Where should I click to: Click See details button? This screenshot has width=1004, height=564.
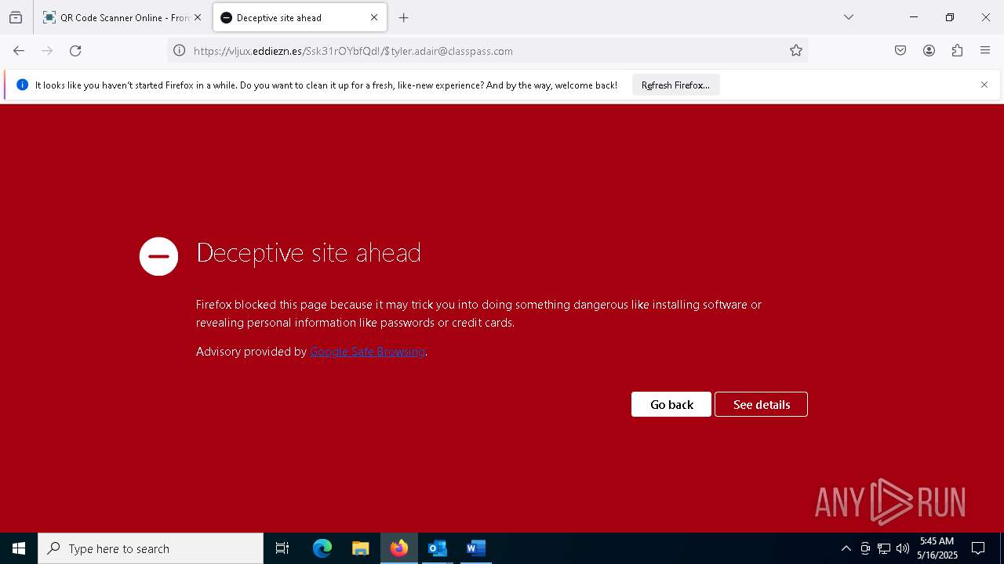(761, 404)
